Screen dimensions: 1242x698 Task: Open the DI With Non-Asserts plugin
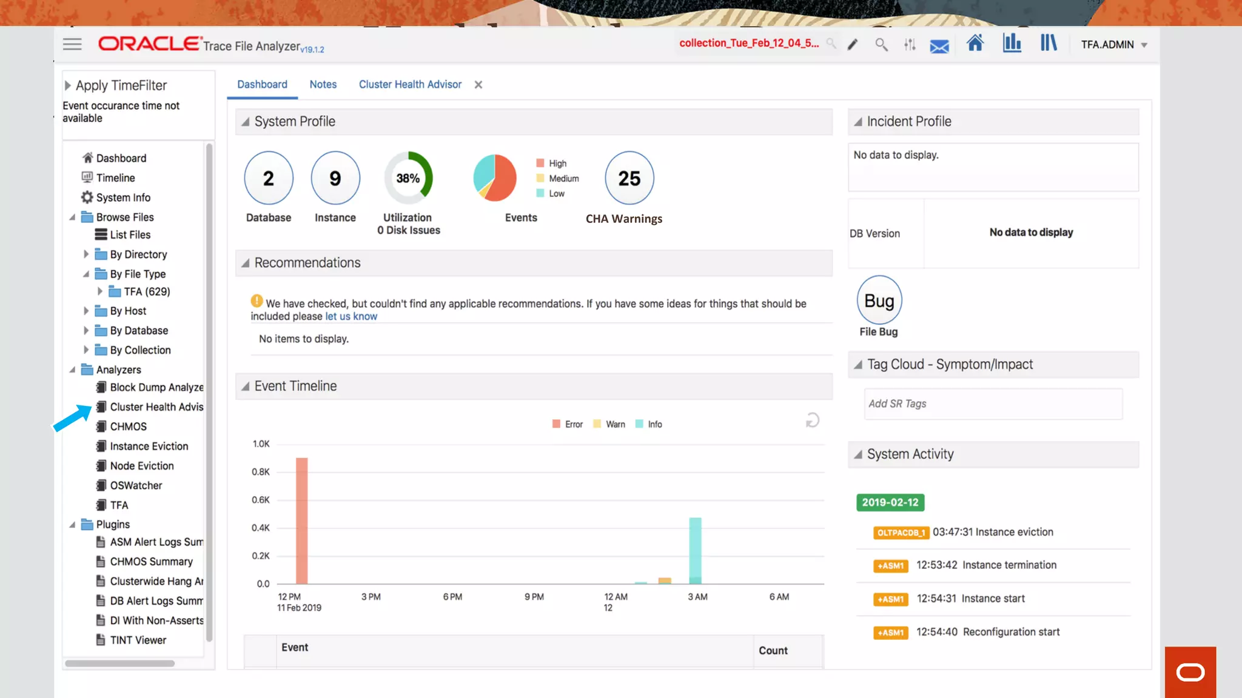tap(150, 620)
